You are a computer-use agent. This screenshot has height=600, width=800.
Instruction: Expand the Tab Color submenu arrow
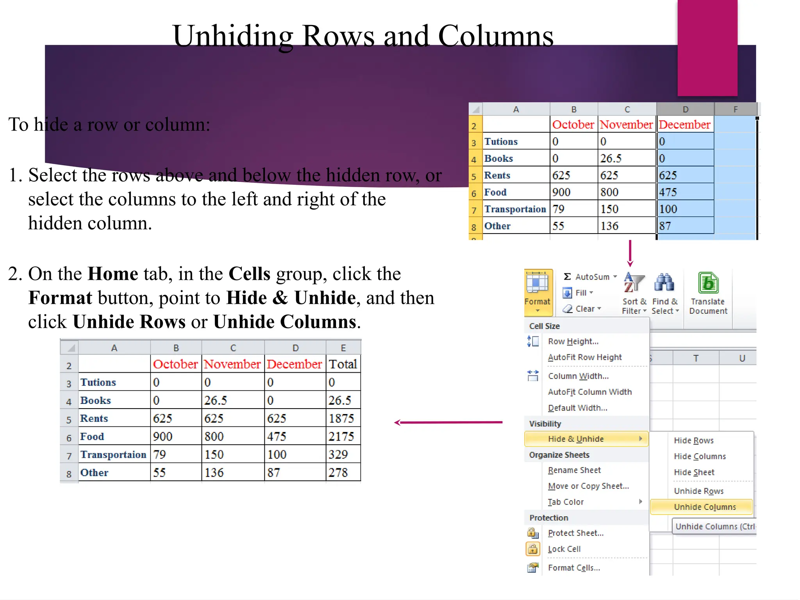coord(641,502)
